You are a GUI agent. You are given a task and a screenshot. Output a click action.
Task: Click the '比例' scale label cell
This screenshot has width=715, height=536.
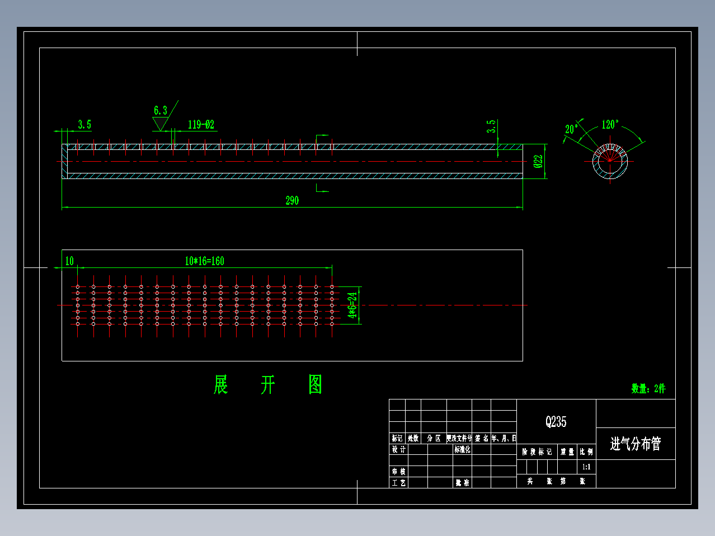click(x=586, y=452)
